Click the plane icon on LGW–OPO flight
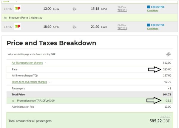 point(75,9)
